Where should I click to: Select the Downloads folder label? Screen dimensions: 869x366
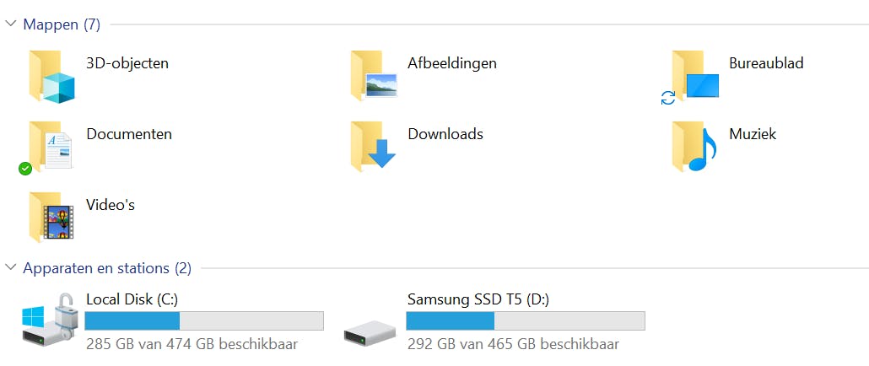click(x=445, y=134)
